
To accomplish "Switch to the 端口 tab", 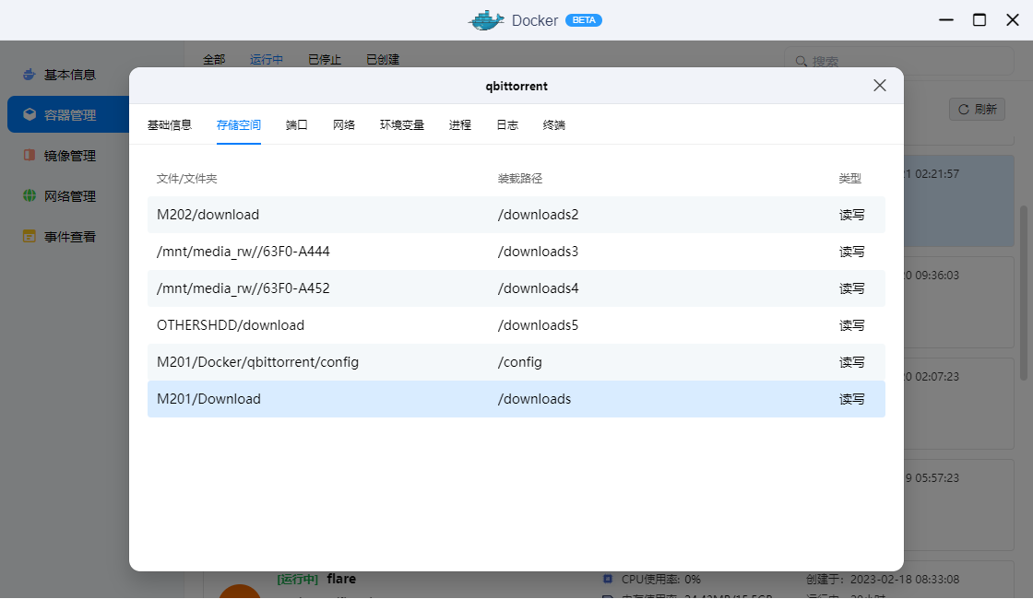I will (296, 125).
